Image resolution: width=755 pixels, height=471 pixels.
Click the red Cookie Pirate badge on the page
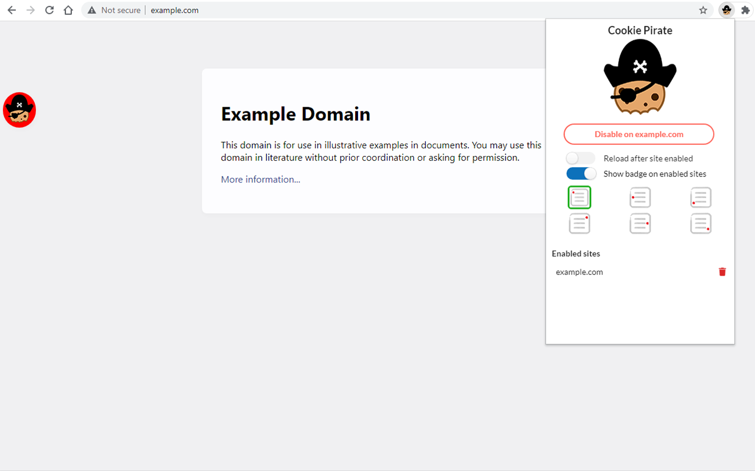click(x=19, y=110)
